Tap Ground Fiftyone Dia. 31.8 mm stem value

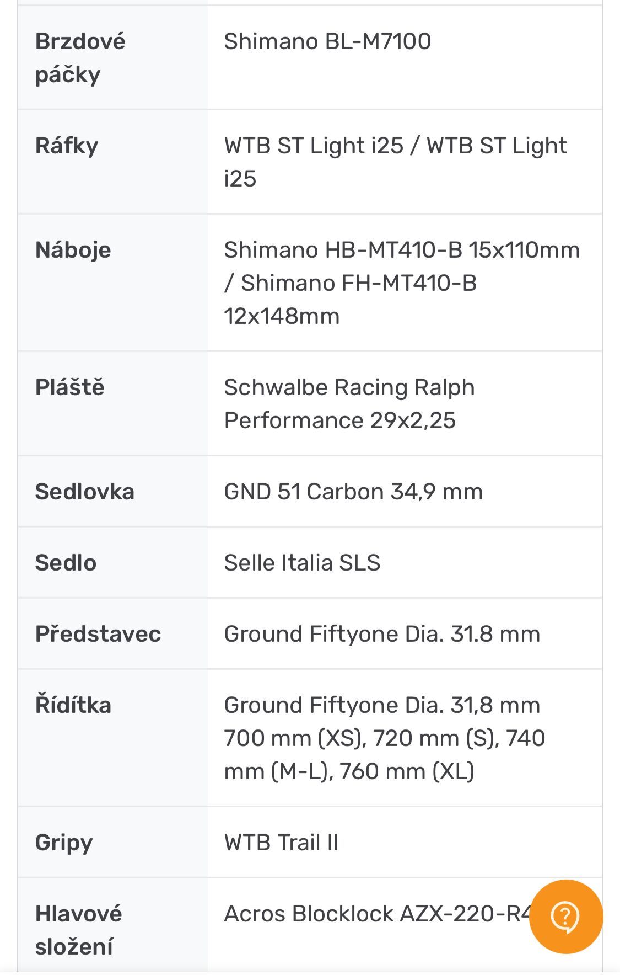pos(382,634)
